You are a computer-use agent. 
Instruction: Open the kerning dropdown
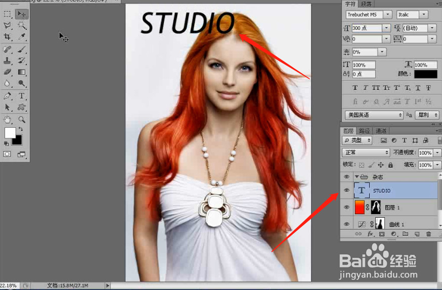click(386, 39)
